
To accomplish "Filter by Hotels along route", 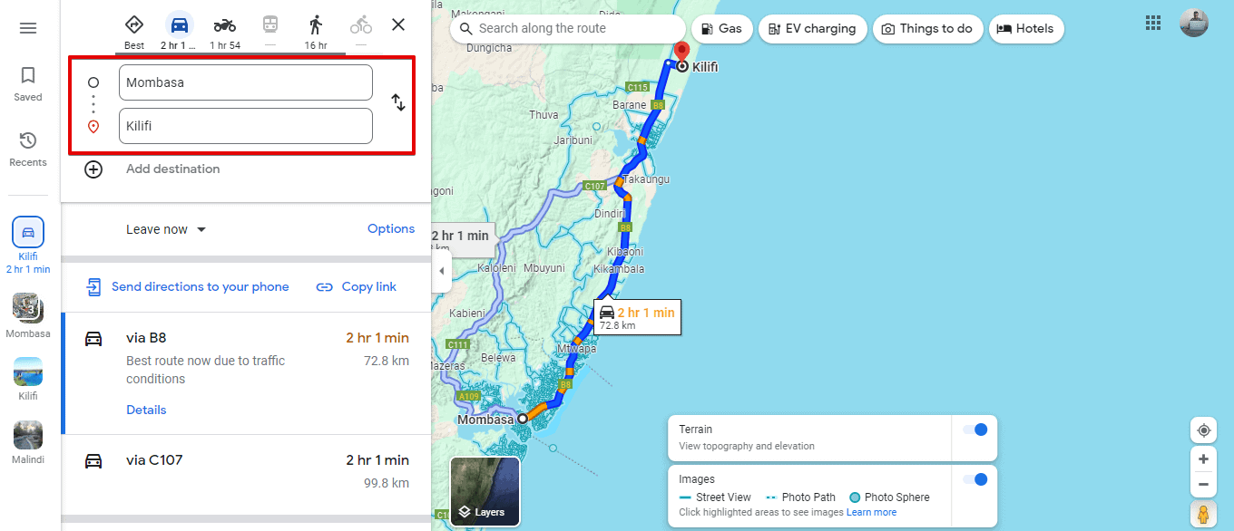I will [1026, 29].
